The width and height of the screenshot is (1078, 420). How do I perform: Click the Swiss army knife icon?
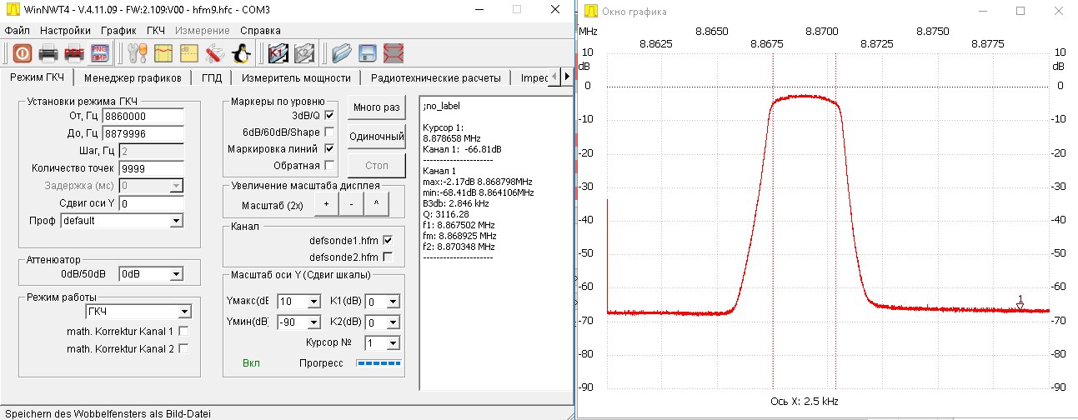214,53
